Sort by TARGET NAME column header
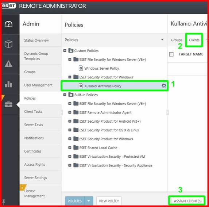The height and width of the screenshot is (207, 209). click(191, 54)
